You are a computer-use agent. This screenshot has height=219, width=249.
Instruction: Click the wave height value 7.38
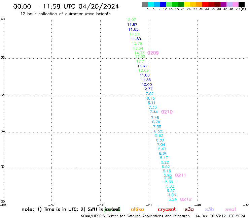tap(157, 127)
